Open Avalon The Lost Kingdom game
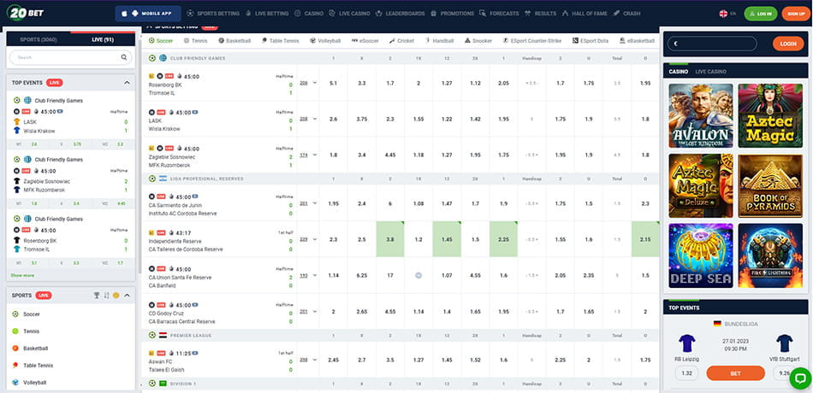The width and height of the screenshot is (813, 393). click(701, 116)
